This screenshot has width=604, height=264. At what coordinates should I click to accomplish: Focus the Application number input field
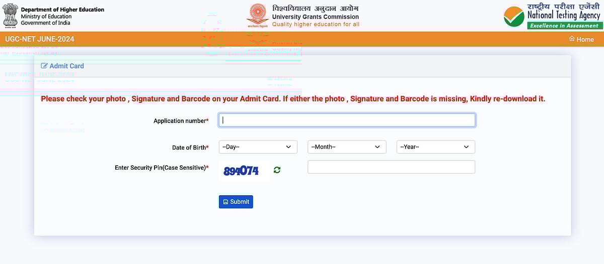click(x=347, y=120)
